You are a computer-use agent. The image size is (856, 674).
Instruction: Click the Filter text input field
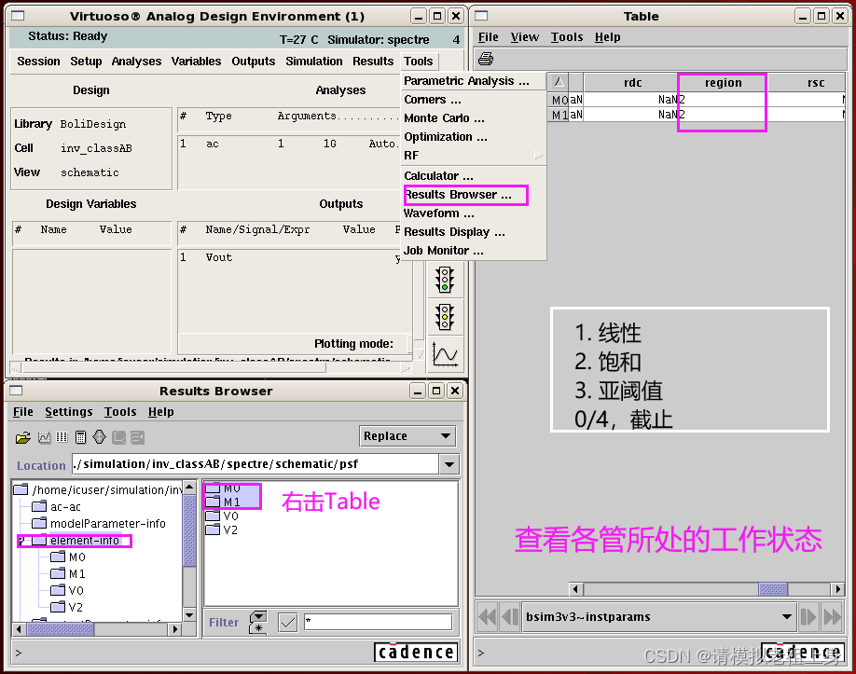[x=379, y=622]
